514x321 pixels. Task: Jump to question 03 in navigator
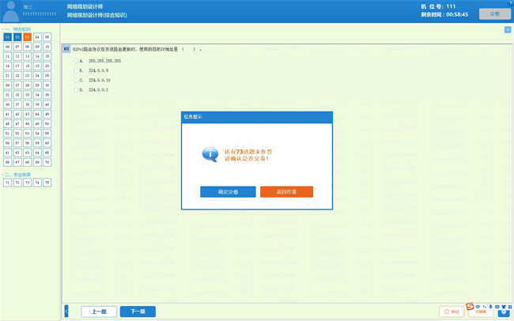(27, 37)
